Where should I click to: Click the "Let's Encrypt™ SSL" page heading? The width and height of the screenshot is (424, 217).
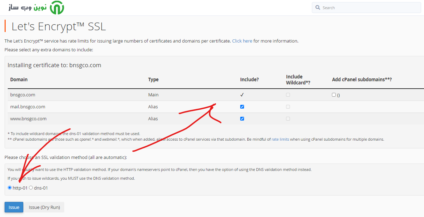click(x=59, y=27)
